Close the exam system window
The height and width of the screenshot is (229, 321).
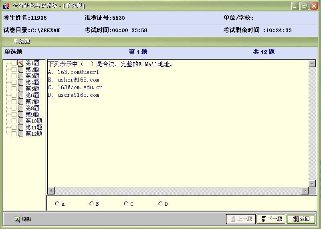pos(314,6)
